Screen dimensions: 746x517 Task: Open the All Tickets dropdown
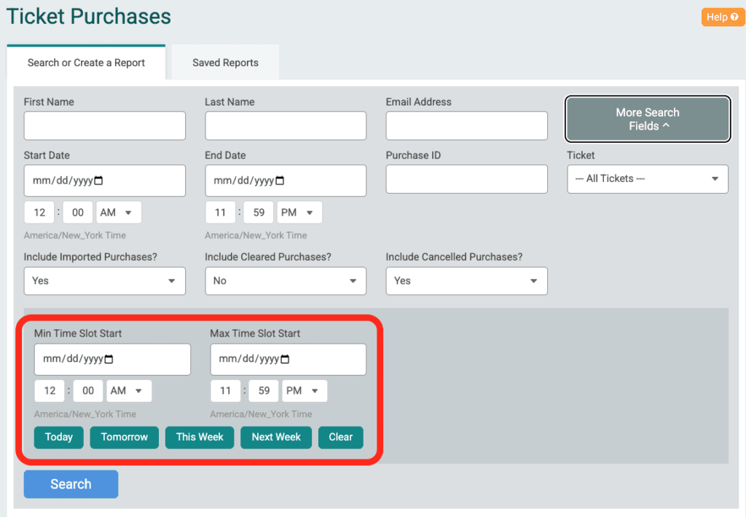647,178
